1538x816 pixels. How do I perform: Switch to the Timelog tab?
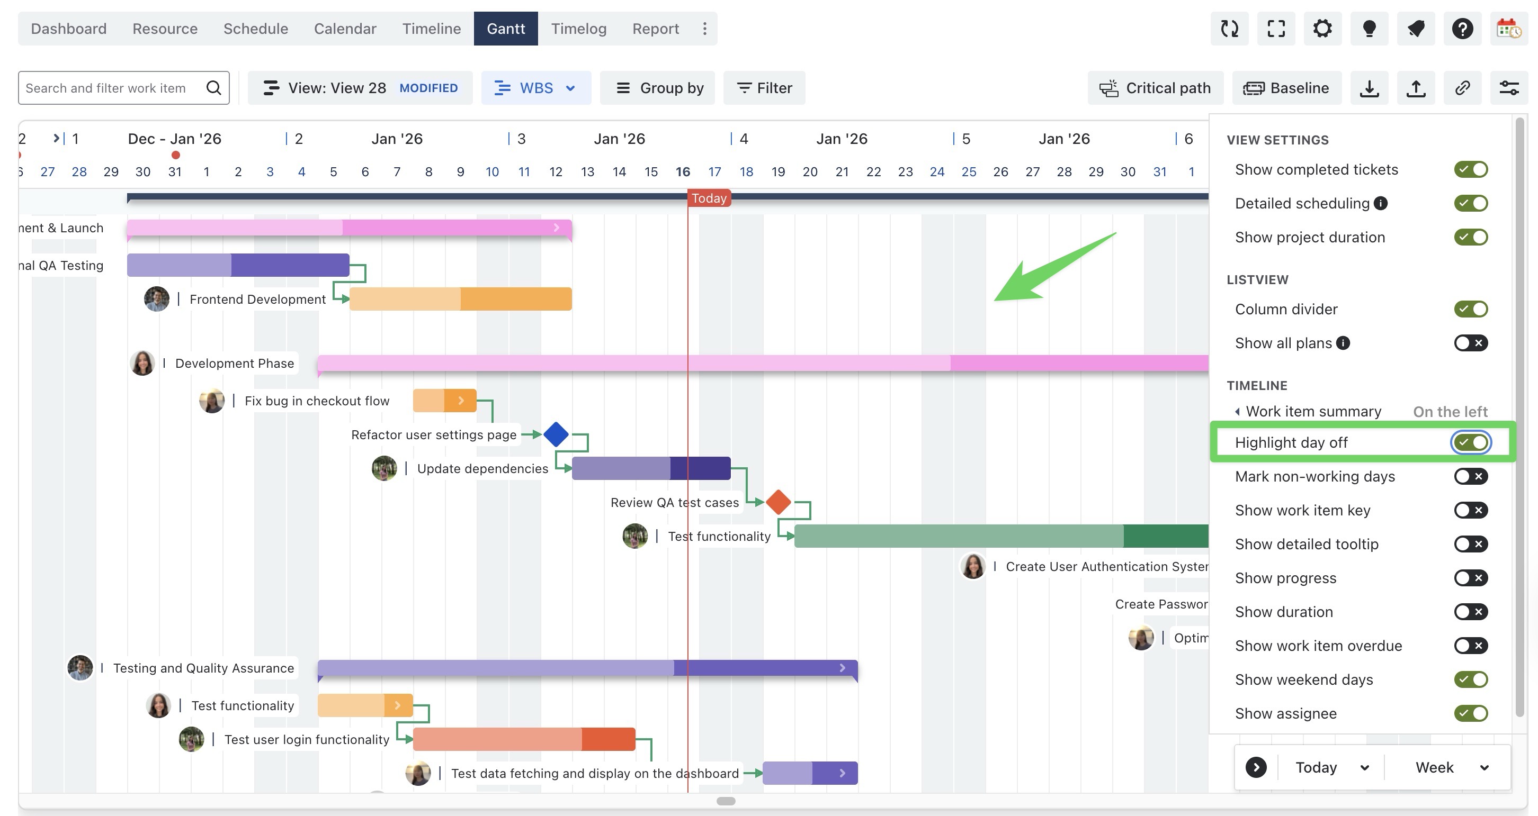coord(578,29)
